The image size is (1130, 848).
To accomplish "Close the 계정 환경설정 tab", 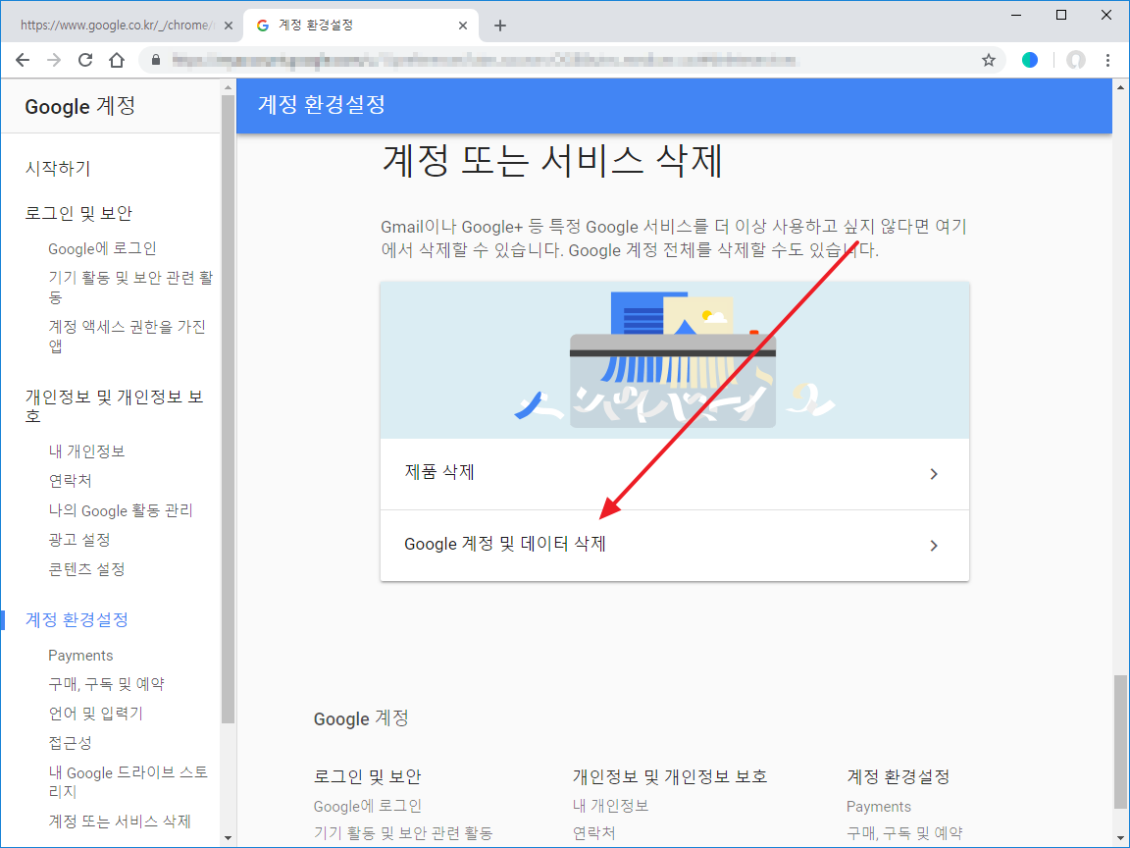I will coord(463,26).
